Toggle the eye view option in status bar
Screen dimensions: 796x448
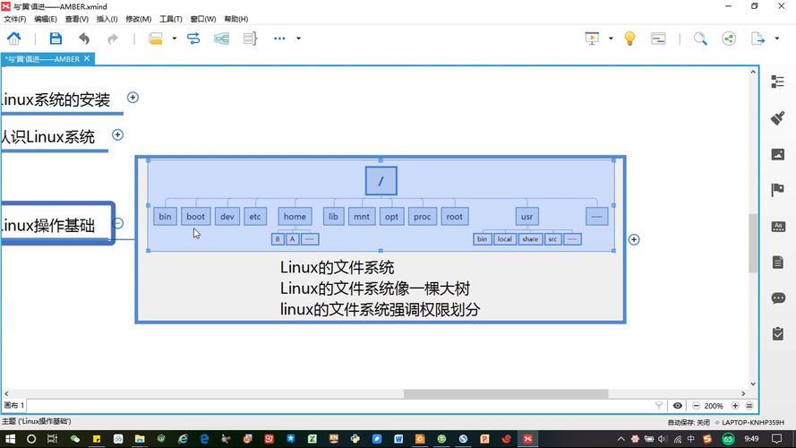pos(677,405)
